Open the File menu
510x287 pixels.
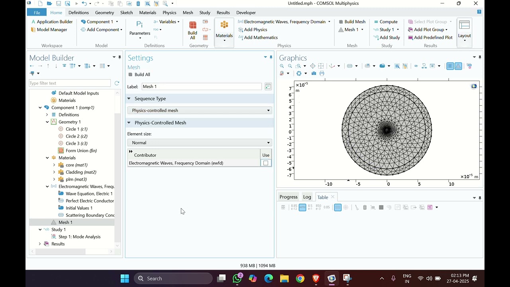[37, 12]
